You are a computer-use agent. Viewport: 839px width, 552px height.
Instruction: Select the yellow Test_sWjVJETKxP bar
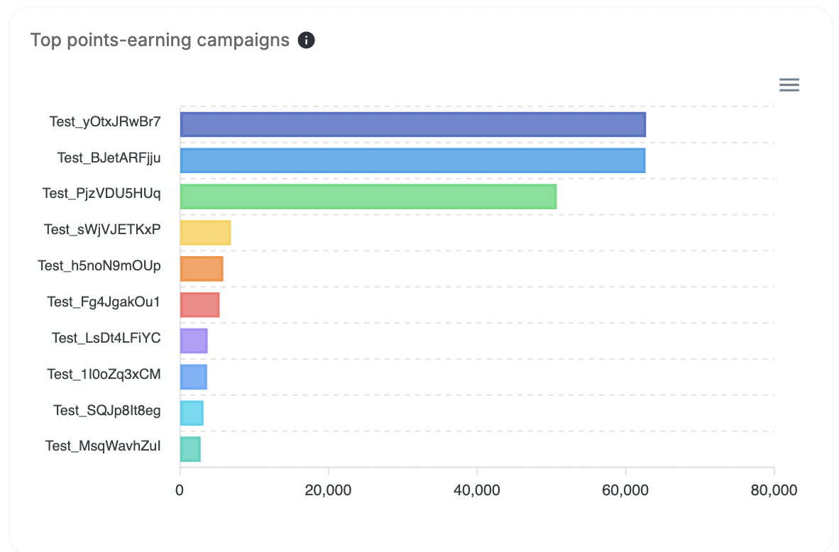204,231
